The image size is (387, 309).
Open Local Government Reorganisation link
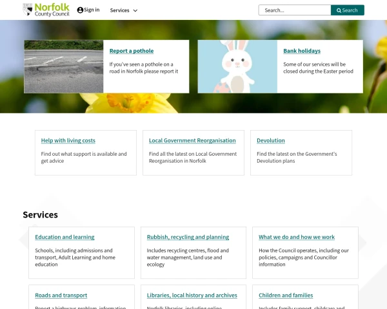click(x=192, y=140)
